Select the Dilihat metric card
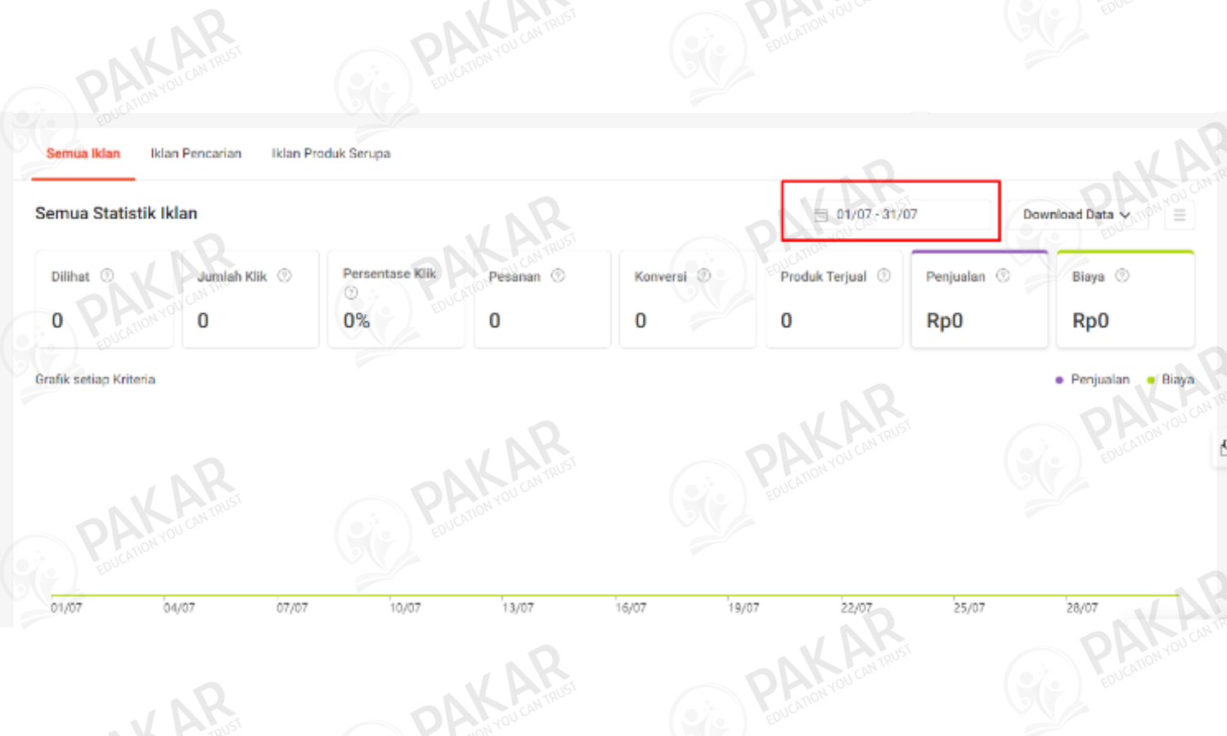This screenshot has height=736, width=1227. (x=104, y=299)
